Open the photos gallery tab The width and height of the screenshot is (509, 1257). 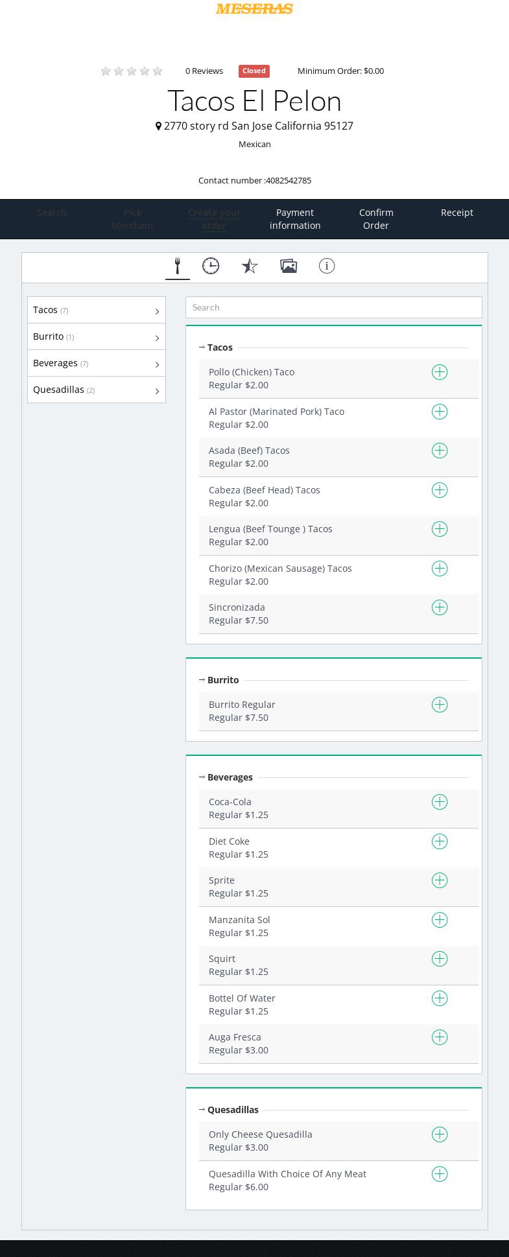289,266
